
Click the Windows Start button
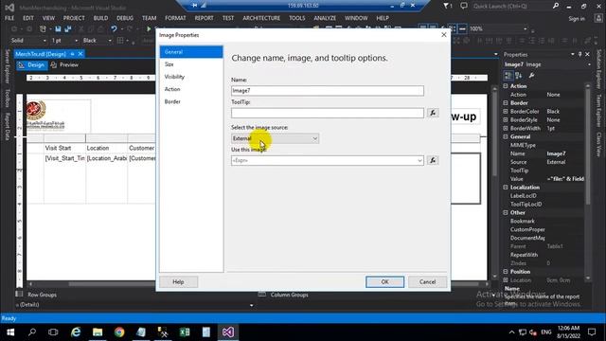pyautogui.click(x=10, y=332)
